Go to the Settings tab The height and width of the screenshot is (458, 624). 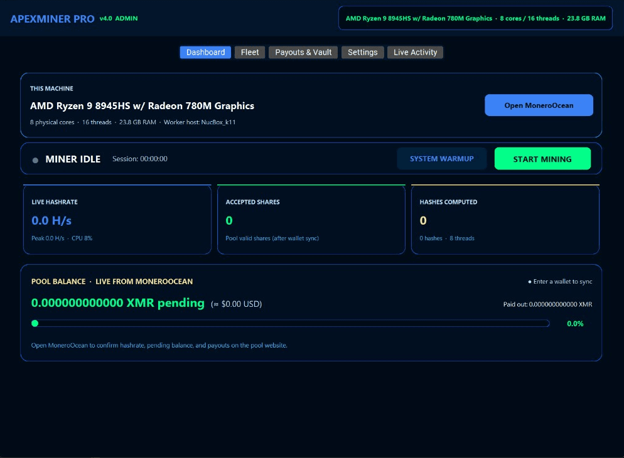pos(363,52)
